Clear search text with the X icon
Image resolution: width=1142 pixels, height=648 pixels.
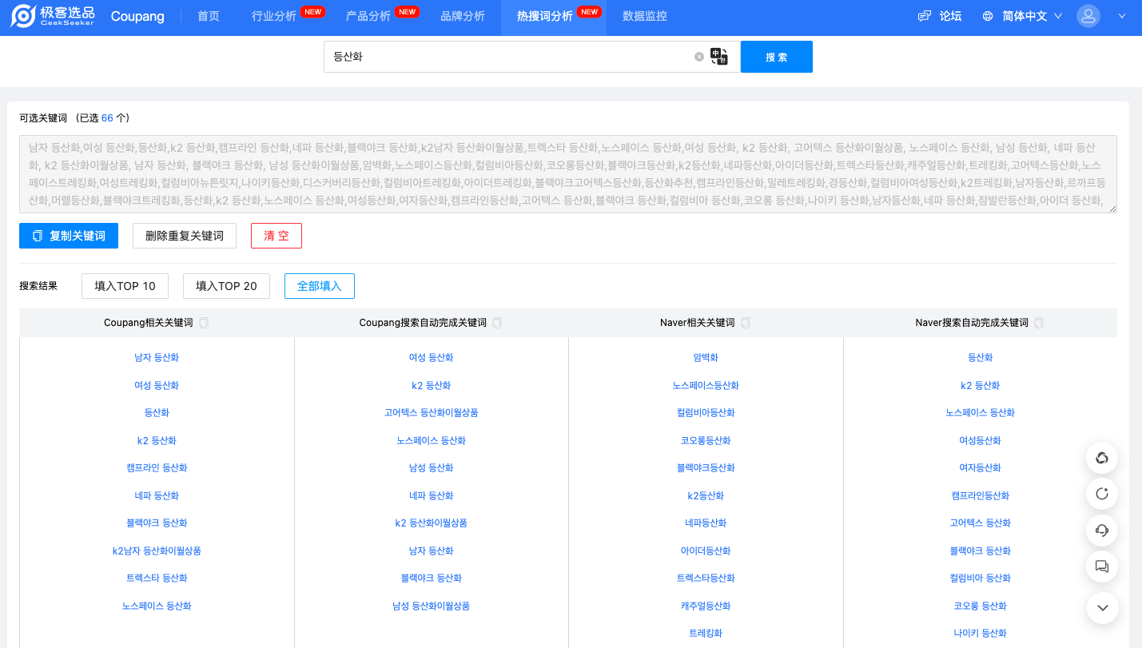[x=699, y=57]
